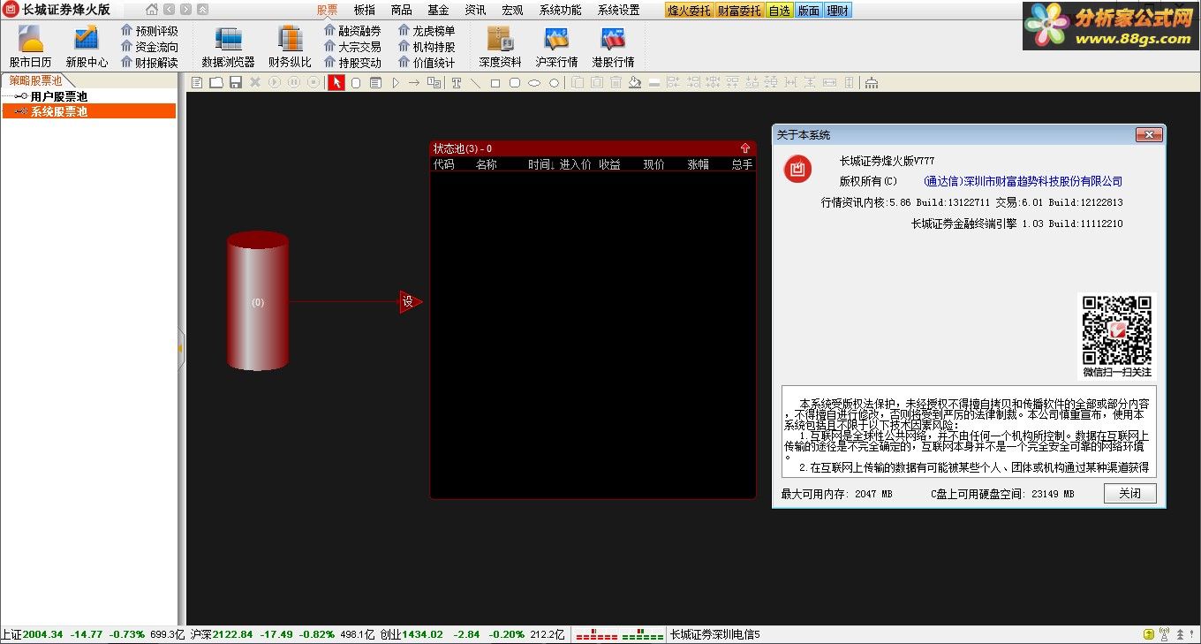Create new document in strategy toolbar
Viewport: 1201px width, 644px height.
point(197,83)
